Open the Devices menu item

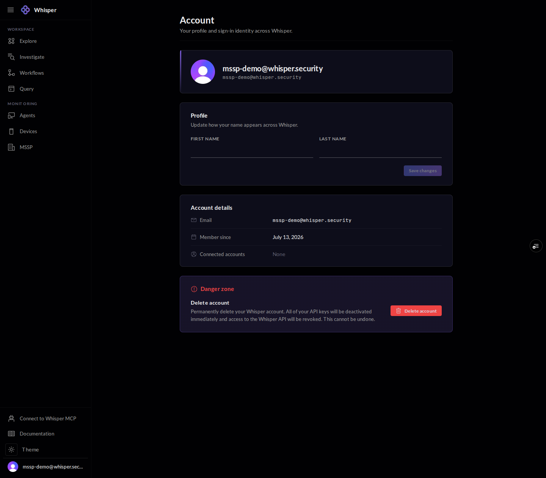(45, 131)
